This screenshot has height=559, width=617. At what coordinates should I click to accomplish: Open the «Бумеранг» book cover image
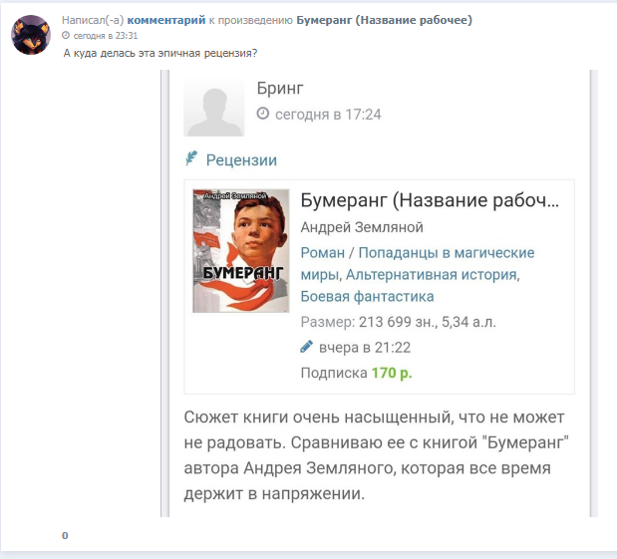coord(241,251)
